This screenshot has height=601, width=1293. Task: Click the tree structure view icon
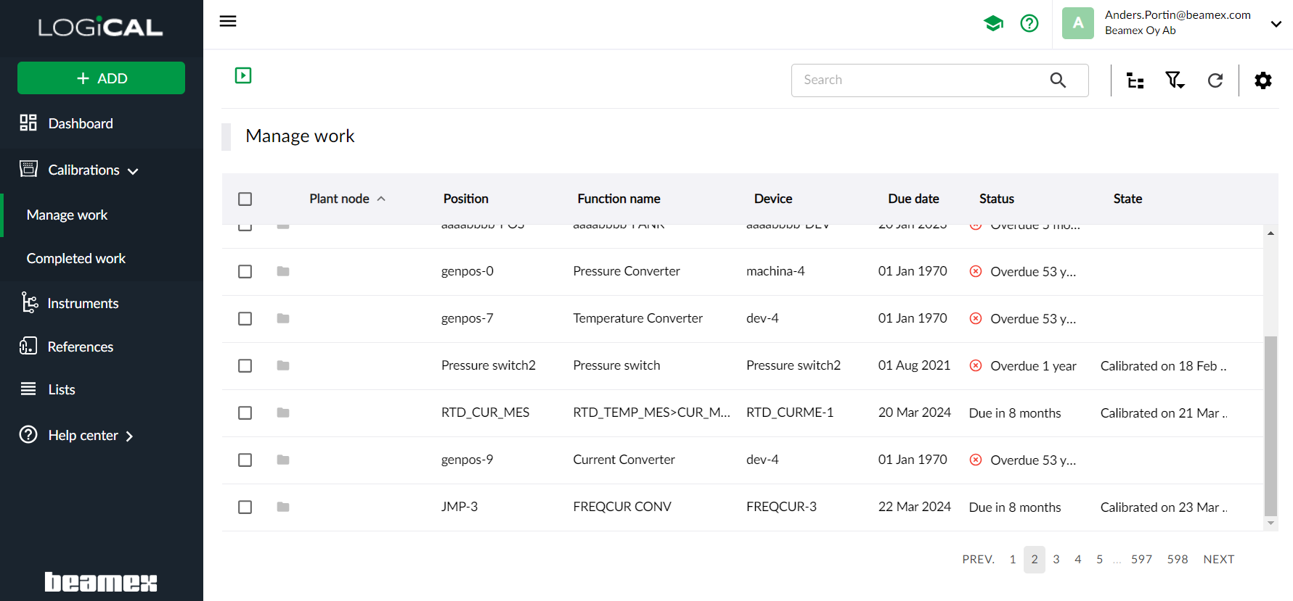[1135, 80]
